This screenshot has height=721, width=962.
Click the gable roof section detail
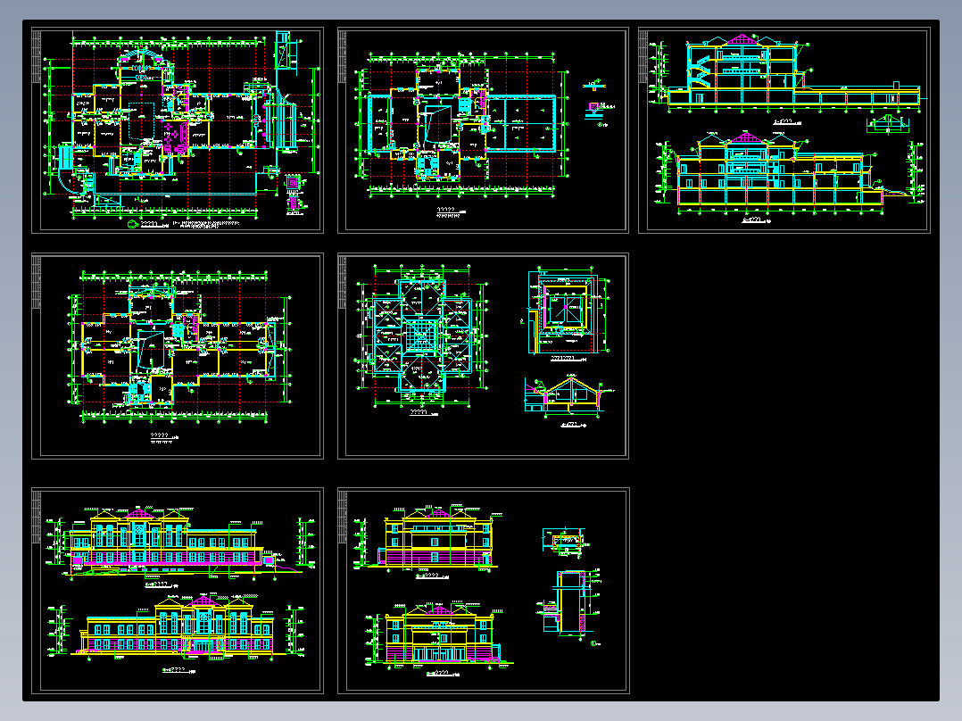click(x=568, y=397)
